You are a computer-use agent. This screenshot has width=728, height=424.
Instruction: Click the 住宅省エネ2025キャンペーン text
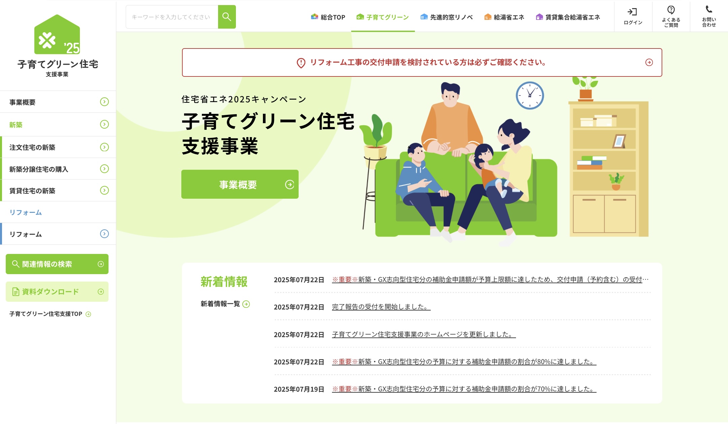tap(244, 99)
